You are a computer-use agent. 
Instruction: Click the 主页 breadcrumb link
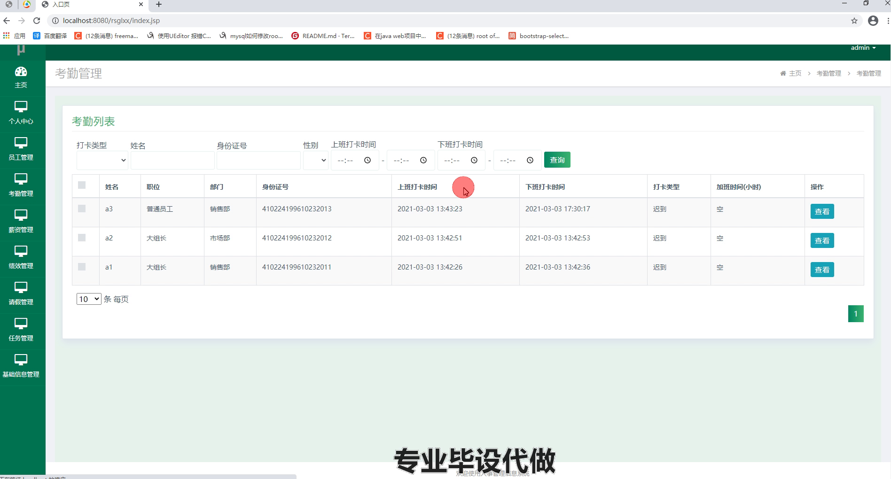tap(795, 73)
